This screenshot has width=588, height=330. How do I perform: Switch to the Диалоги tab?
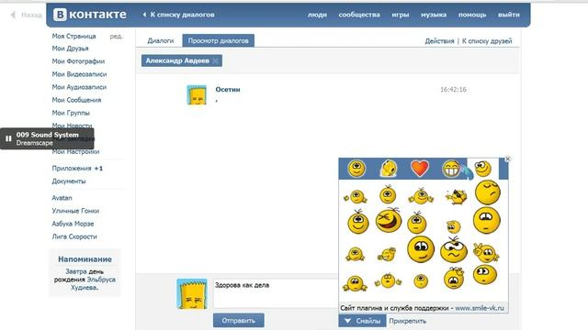[x=161, y=40]
